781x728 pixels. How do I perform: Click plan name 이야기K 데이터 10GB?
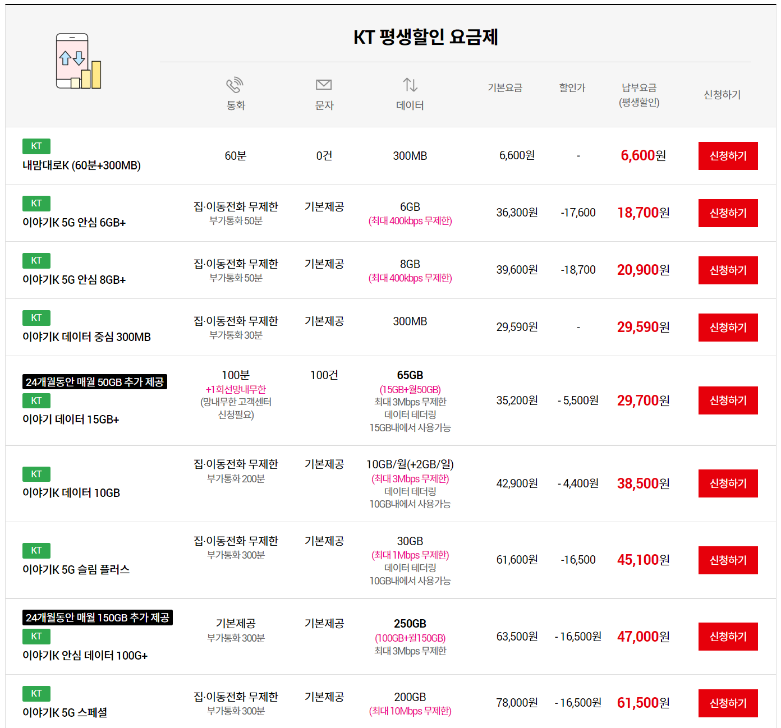[71, 493]
